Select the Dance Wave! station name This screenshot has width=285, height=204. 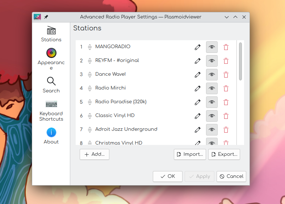(x=110, y=74)
